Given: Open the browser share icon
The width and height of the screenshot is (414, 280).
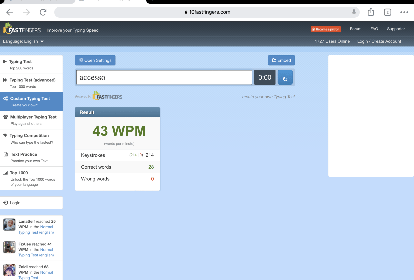Looking at the screenshot, I should click(371, 12).
